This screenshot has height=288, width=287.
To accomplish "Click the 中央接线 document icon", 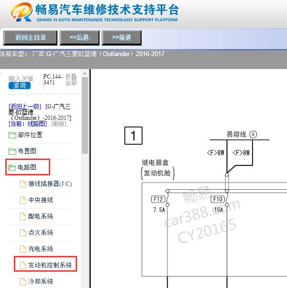I will 23,200.
